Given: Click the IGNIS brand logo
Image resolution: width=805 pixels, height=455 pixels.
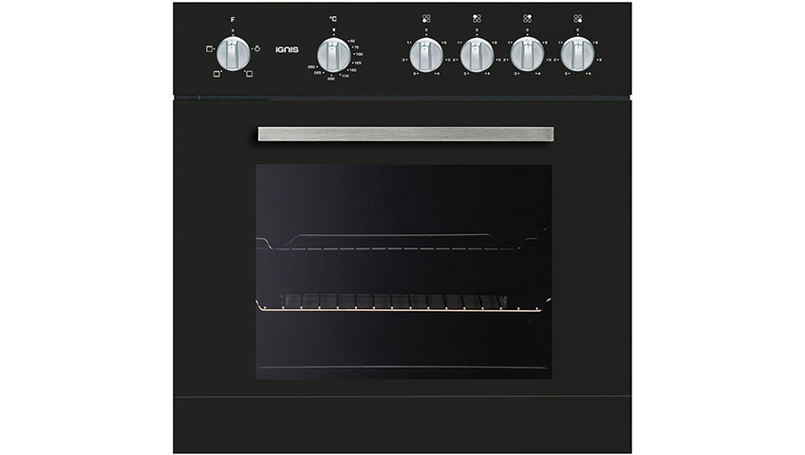Looking at the screenshot, I should [x=288, y=49].
